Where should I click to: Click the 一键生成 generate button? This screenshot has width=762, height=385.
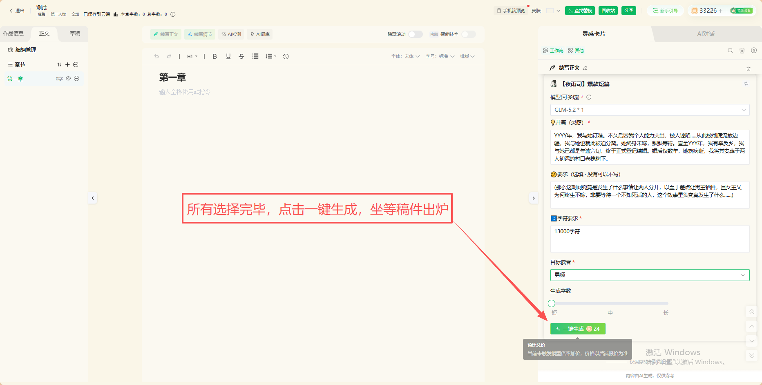578,329
